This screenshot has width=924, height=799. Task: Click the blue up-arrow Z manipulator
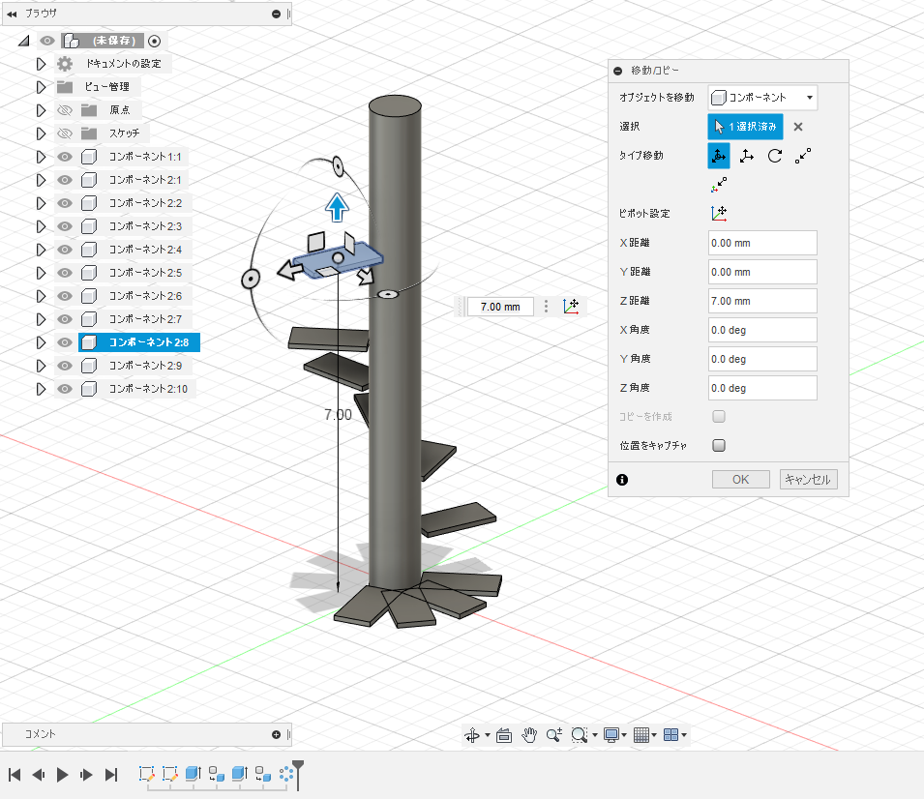tap(337, 207)
